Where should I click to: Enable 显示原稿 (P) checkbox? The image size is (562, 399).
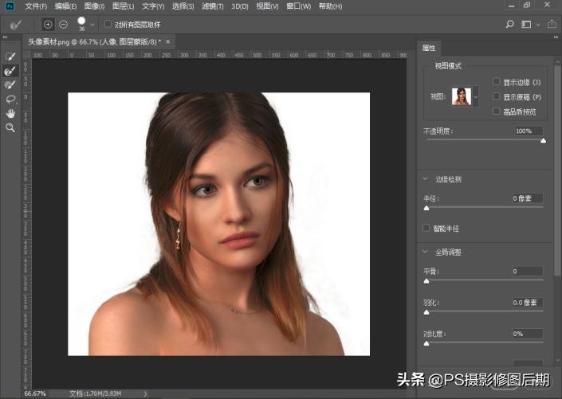[497, 96]
